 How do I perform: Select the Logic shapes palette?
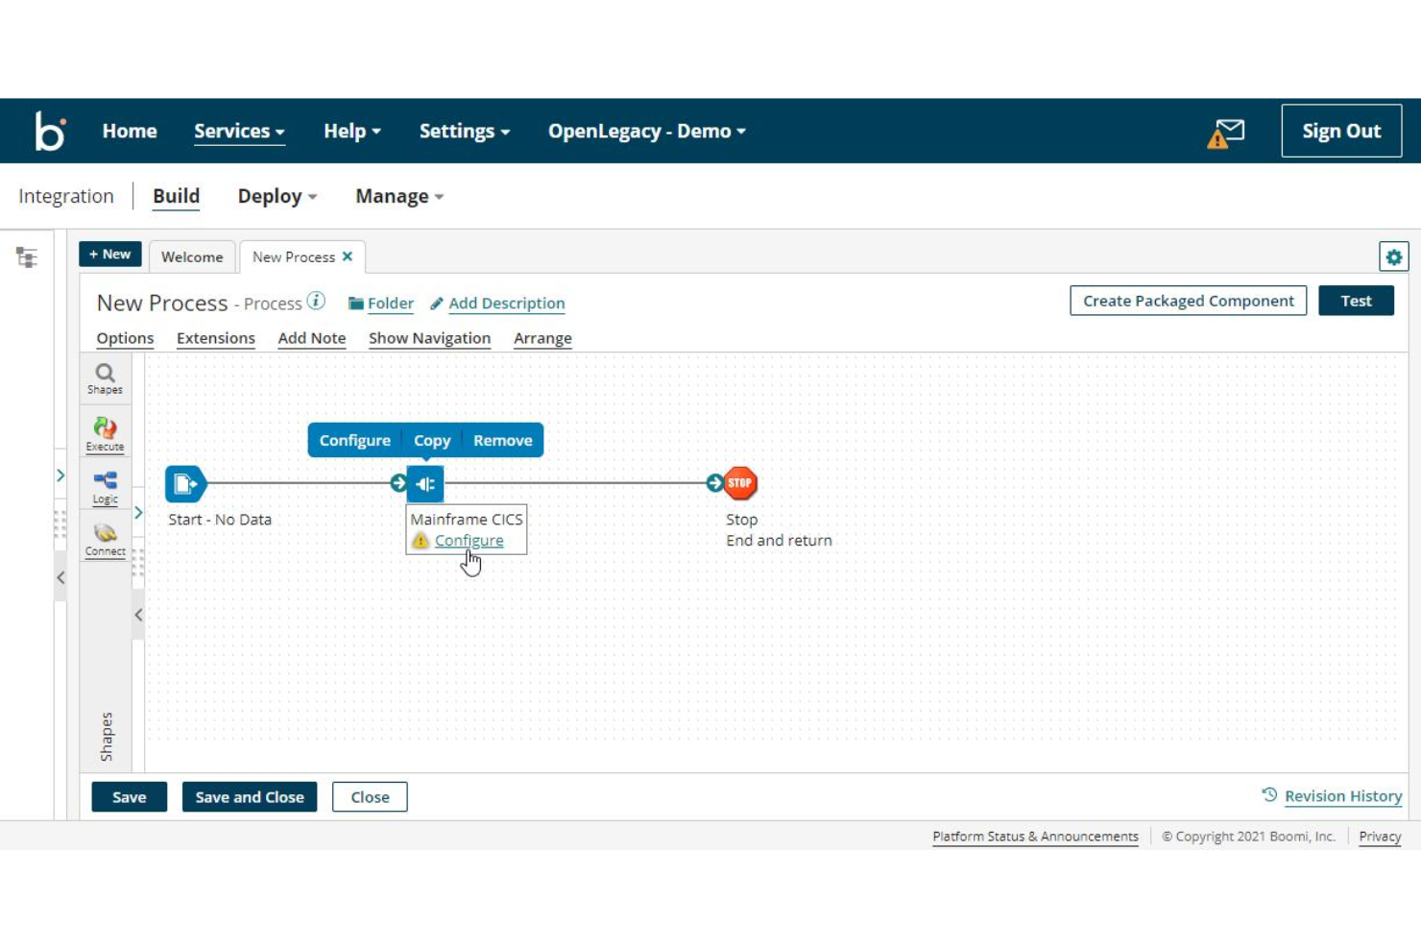[105, 487]
